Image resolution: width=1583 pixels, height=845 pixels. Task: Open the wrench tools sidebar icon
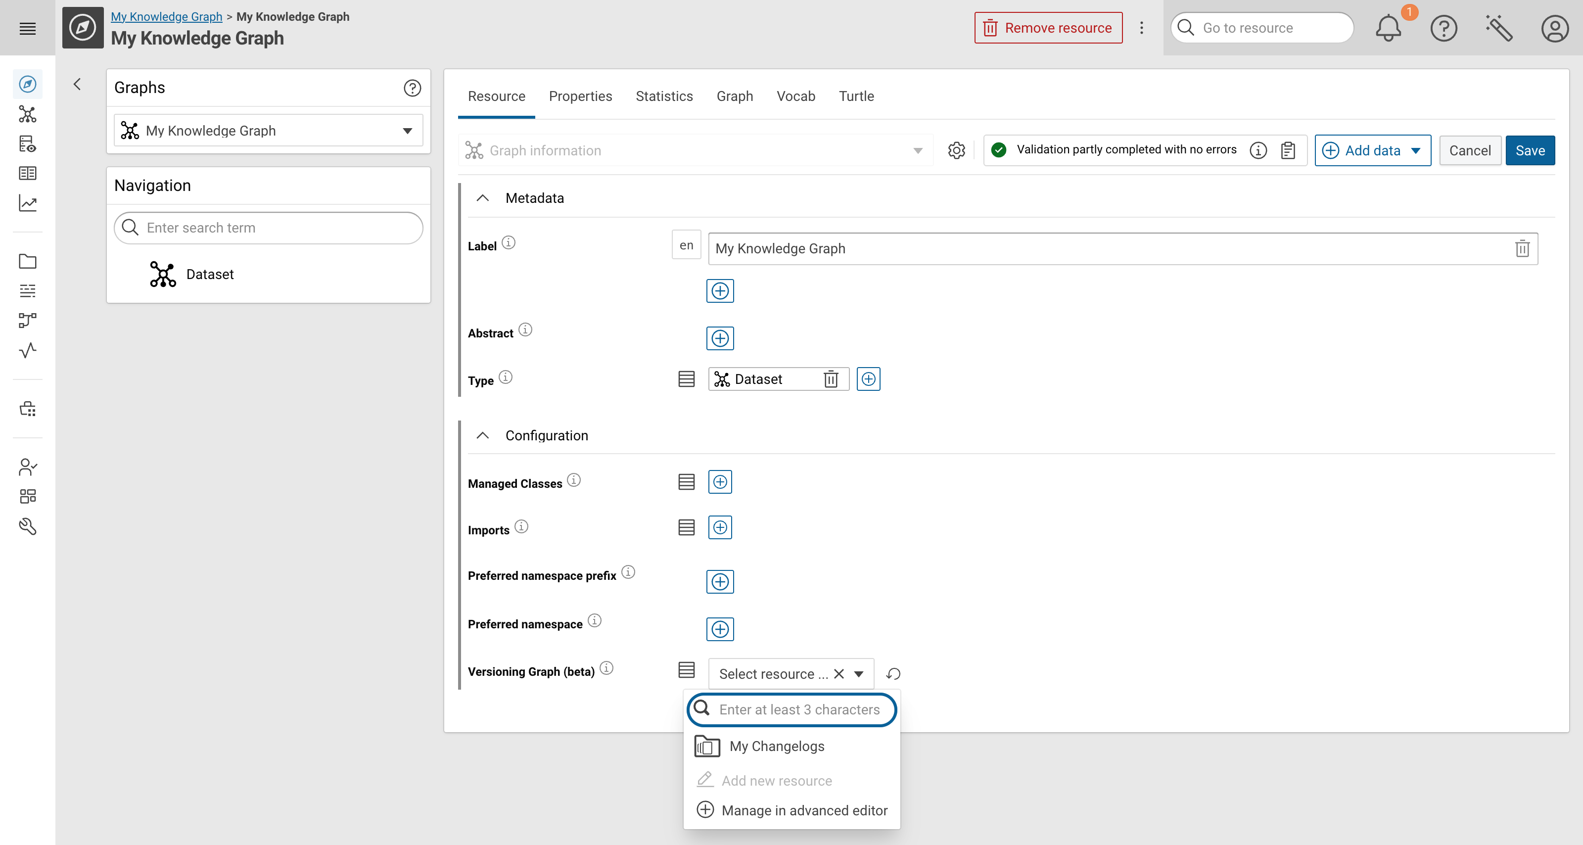pos(28,526)
